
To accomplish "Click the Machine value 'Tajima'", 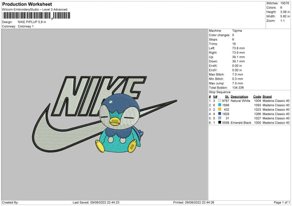I will pos(237,31).
